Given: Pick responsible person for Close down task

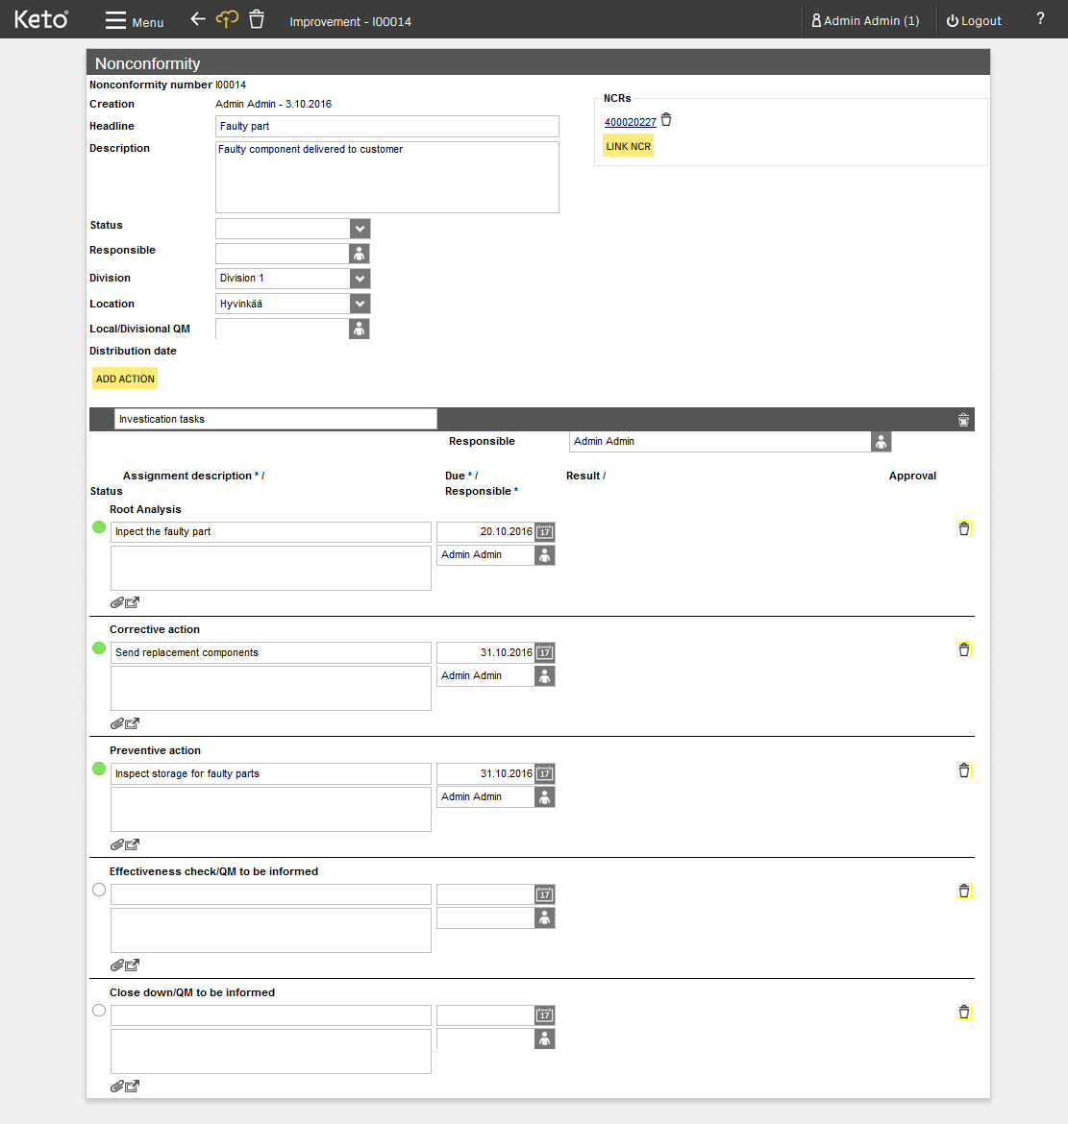Looking at the screenshot, I should (545, 1039).
